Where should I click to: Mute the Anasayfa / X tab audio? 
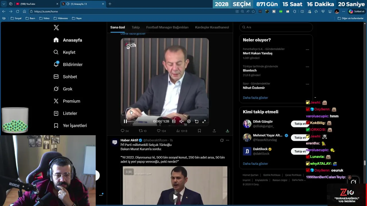point(68,4)
